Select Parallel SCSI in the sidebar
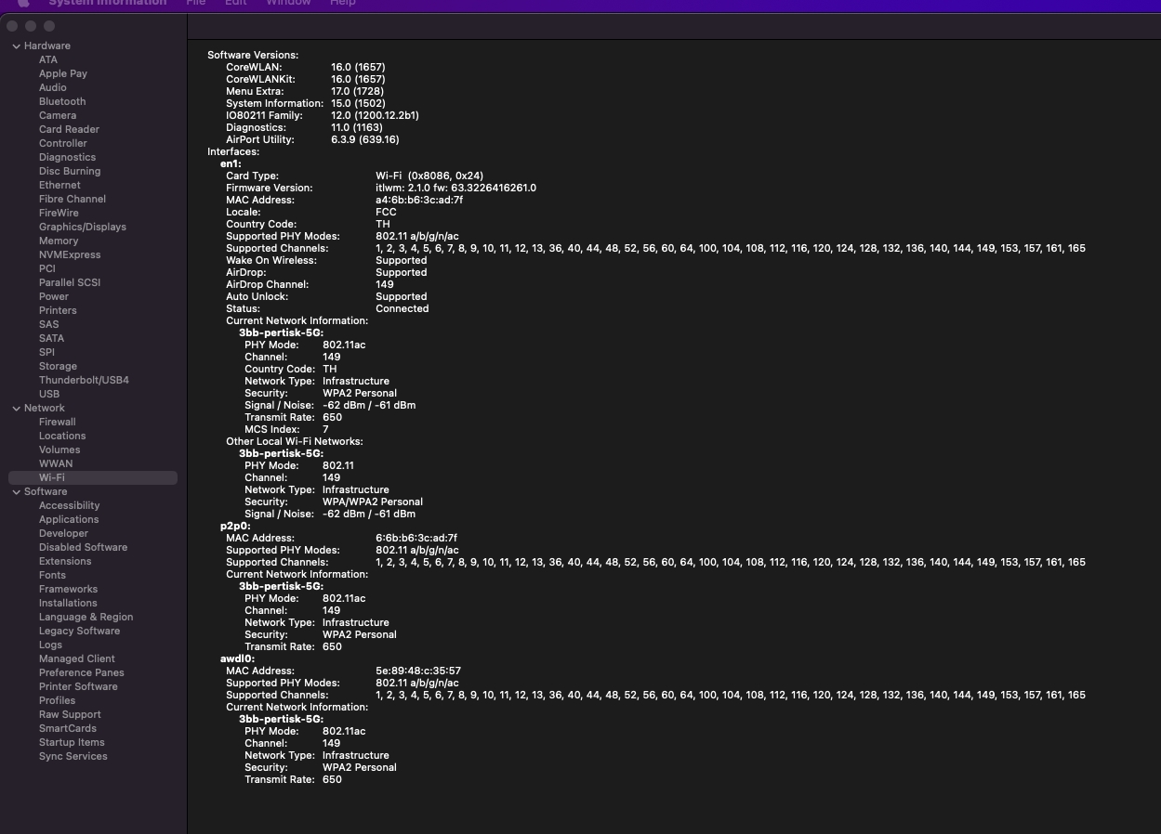 click(70, 282)
